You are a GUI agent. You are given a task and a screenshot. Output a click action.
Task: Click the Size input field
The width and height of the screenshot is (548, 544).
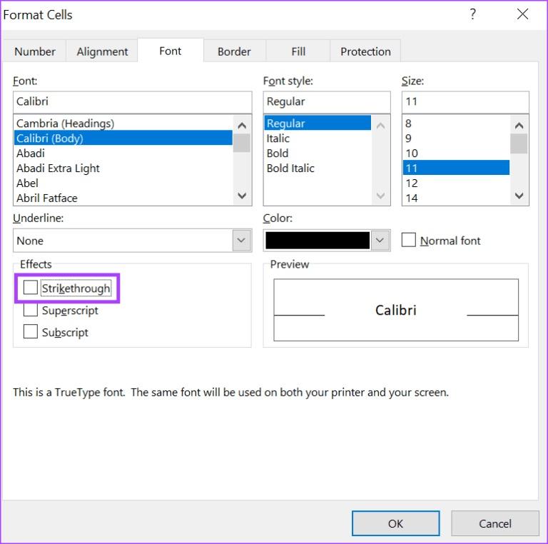[x=465, y=102]
